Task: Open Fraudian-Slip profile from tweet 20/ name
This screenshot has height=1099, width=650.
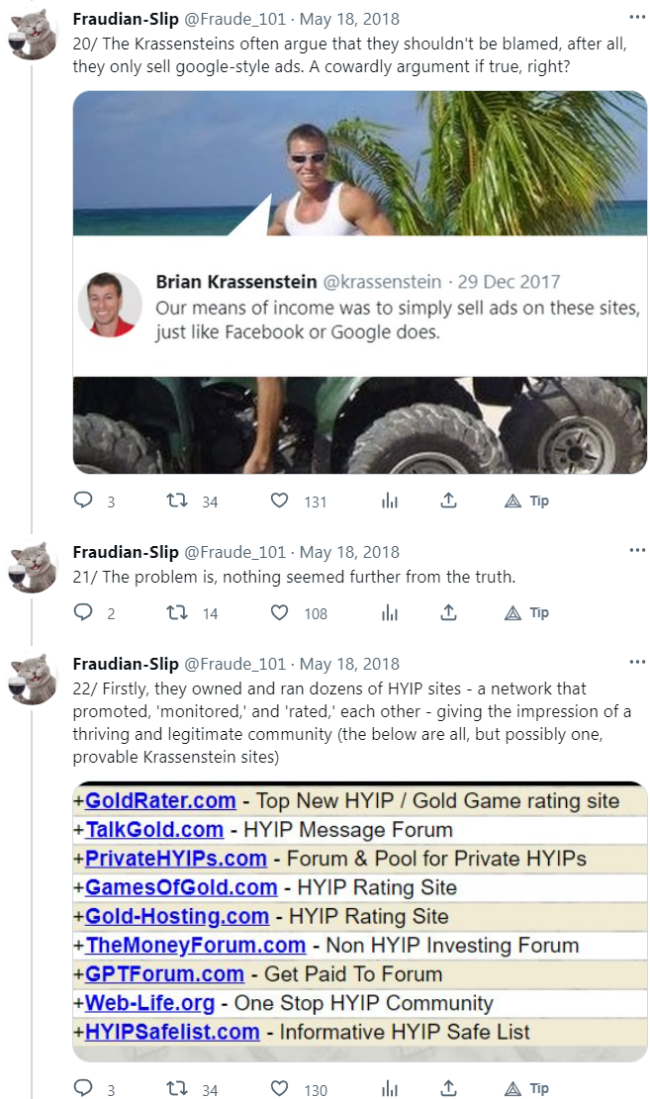Action: click(x=126, y=18)
